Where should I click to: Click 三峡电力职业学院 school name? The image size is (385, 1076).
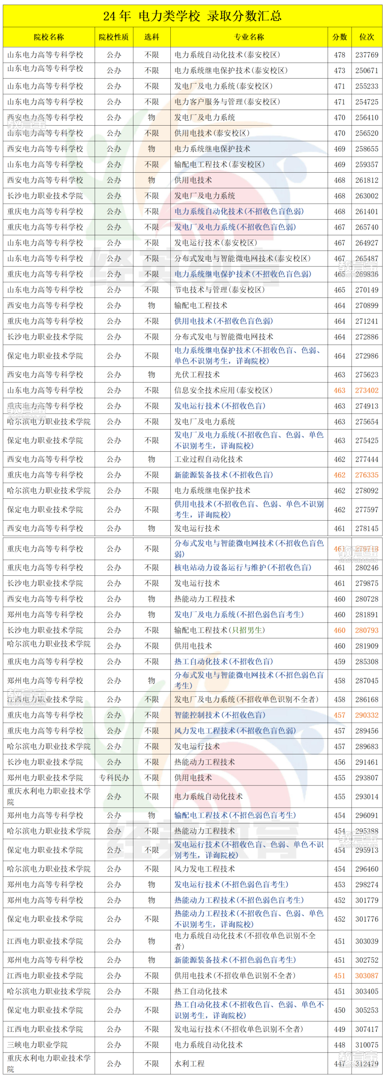(37, 1045)
